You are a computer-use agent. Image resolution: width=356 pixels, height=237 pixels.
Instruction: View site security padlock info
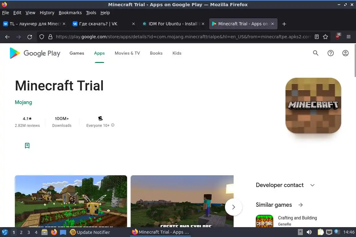tap(50, 37)
